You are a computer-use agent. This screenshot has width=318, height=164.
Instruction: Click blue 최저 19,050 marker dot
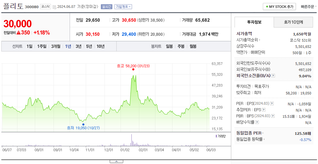coord(83,124)
